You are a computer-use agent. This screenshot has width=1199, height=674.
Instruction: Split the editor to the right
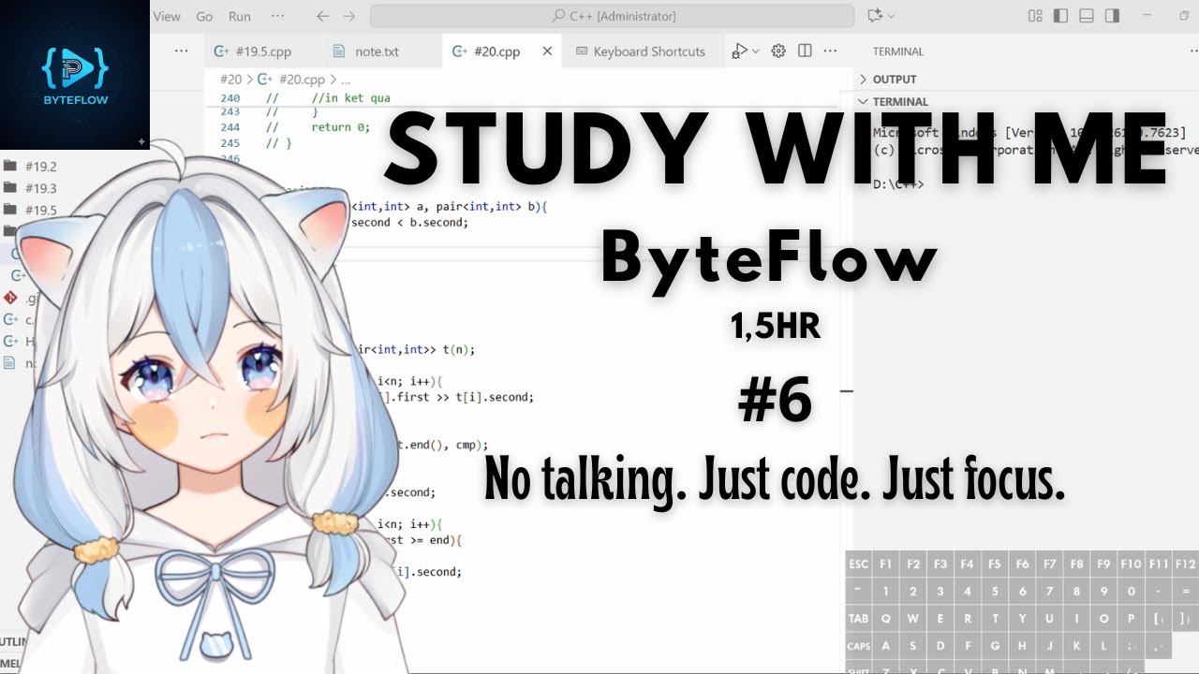pyautogui.click(x=805, y=51)
